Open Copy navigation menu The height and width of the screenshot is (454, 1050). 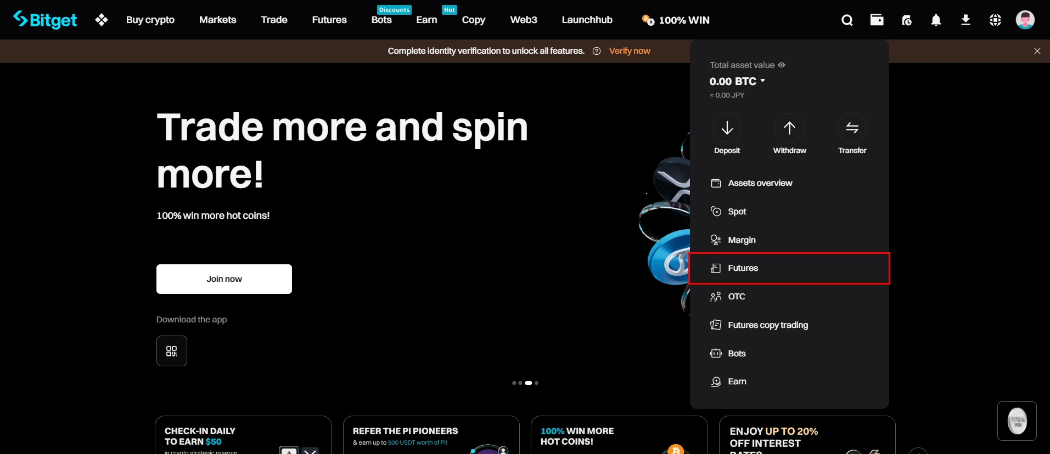click(x=473, y=20)
